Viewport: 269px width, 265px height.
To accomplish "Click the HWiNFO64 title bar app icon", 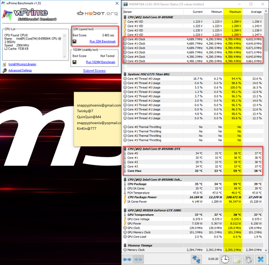I will [x=126, y=4].
